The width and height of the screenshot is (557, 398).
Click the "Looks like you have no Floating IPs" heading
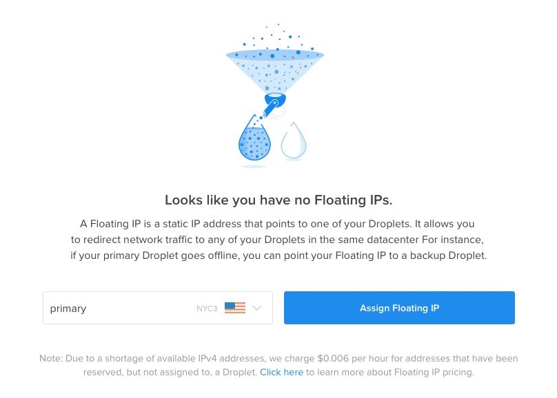pyautogui.click(x=278, y=200)
